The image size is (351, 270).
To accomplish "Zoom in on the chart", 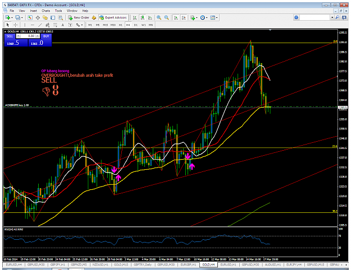I will [x=159, y=17].
